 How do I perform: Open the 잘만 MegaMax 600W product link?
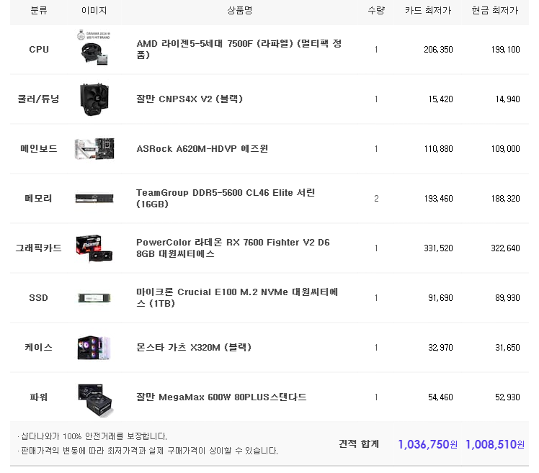[x=221, y=397]
